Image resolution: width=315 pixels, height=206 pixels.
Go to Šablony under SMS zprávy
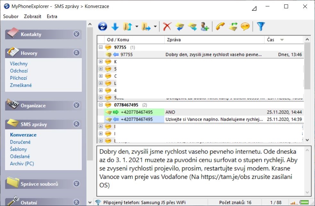[18, 149]
